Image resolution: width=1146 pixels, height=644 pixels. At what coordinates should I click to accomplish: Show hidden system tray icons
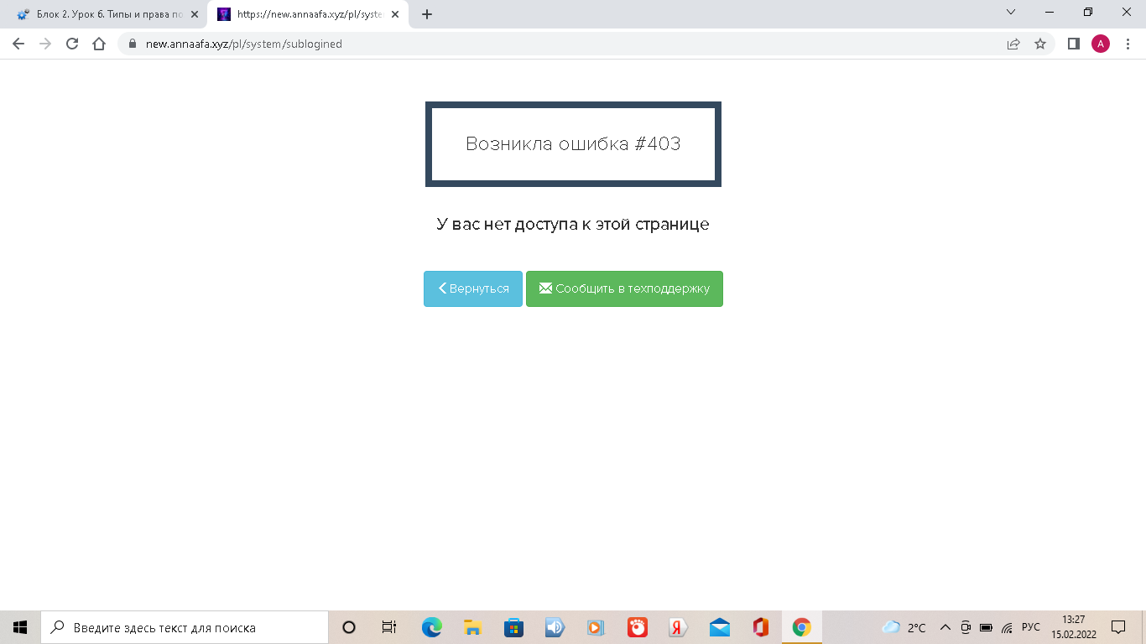click(x=945, y=627)
